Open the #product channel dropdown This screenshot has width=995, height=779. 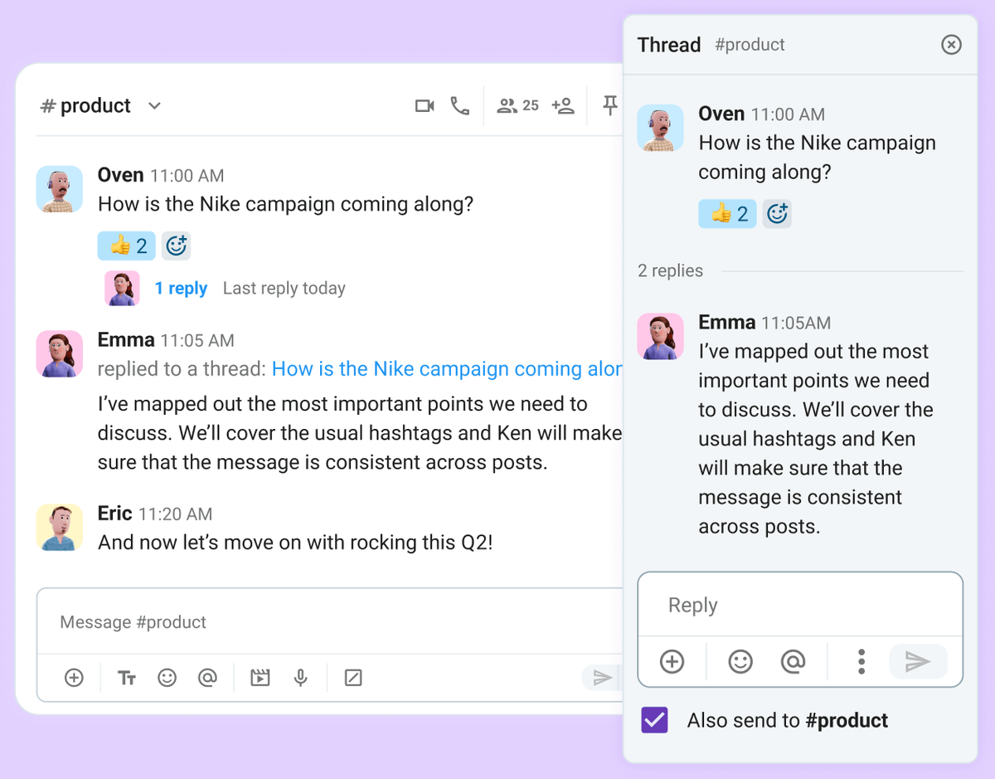[x=154, y=105]
